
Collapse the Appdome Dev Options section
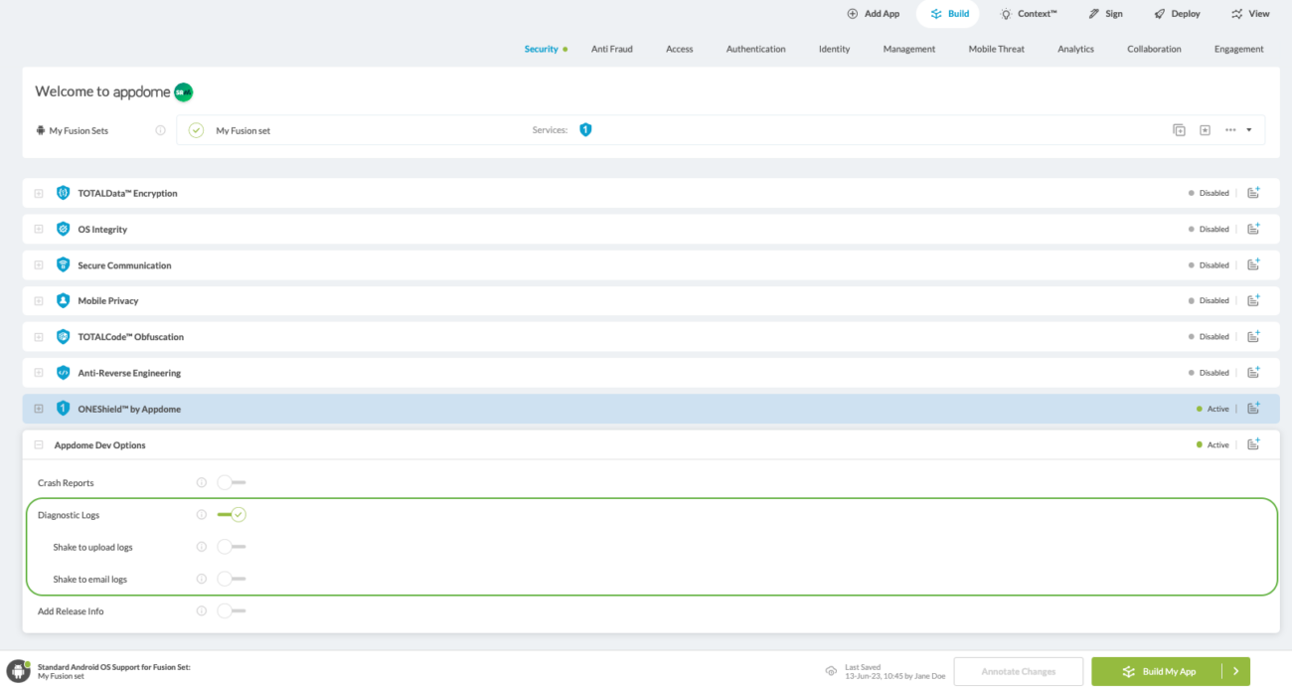coord(39,444)
